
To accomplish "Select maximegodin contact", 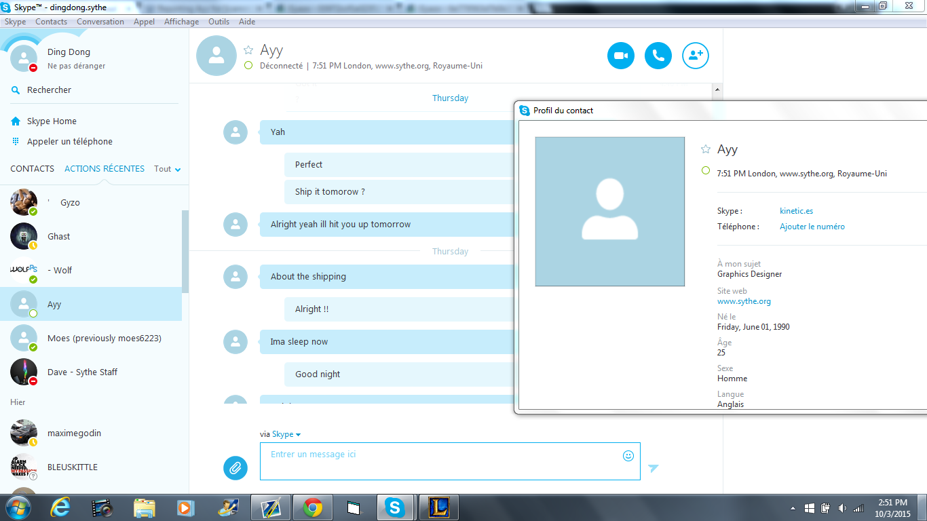I will pyautogui.click(x=91, y=433).
